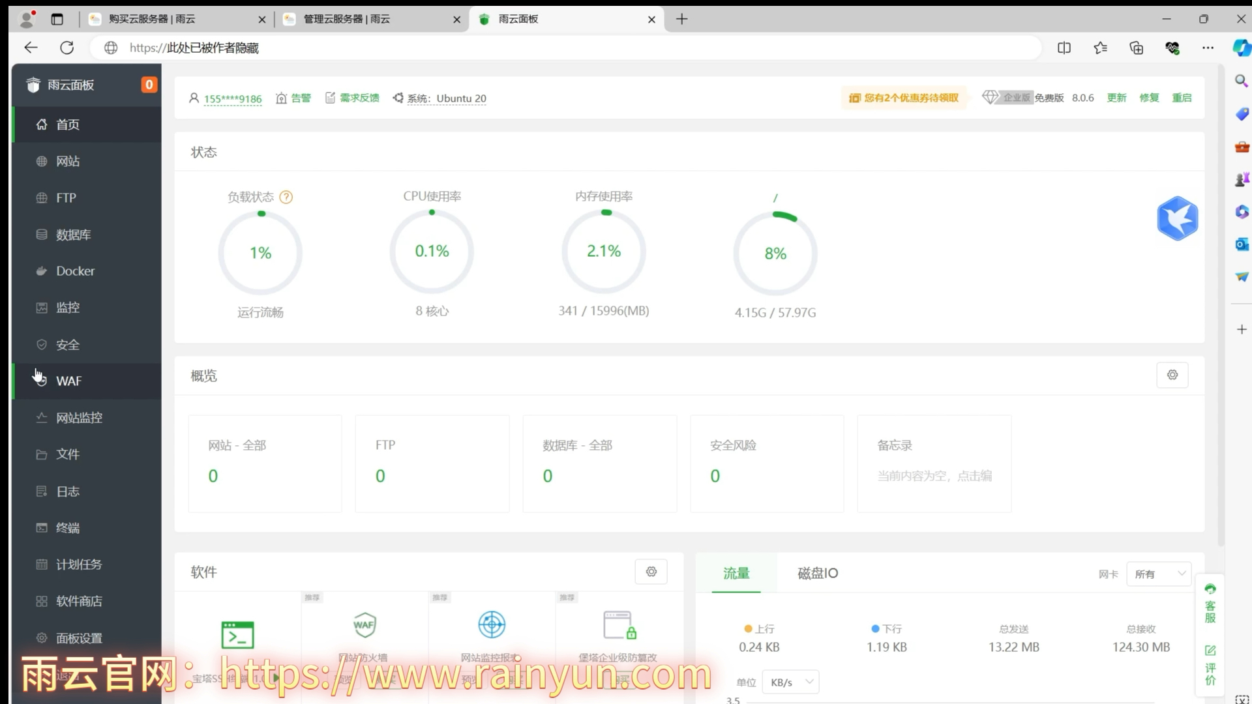
Task: Open the 网站 - 全部 overview card
Action: click(x=265, y=463)
